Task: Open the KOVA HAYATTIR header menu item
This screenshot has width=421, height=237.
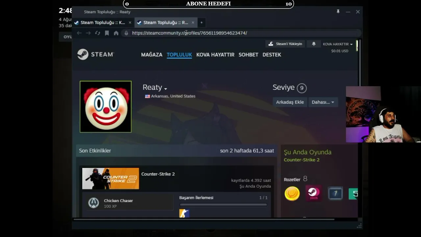Action: coord(215,55)
